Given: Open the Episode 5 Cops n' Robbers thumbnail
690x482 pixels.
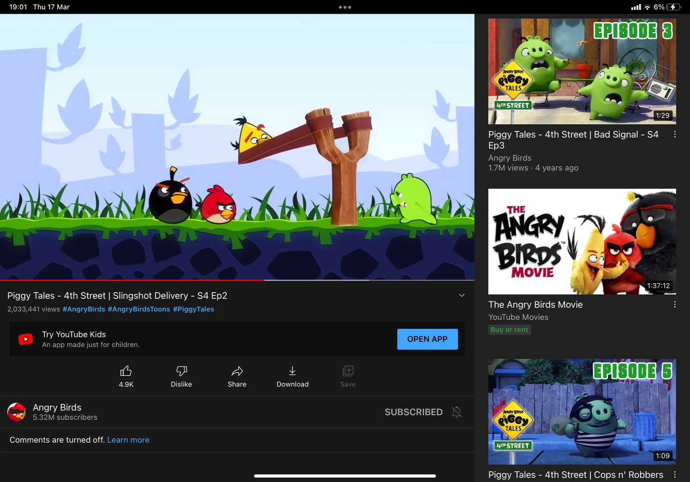Looking at the screenshot, I should pyautogui.click(x=582, y=411).
